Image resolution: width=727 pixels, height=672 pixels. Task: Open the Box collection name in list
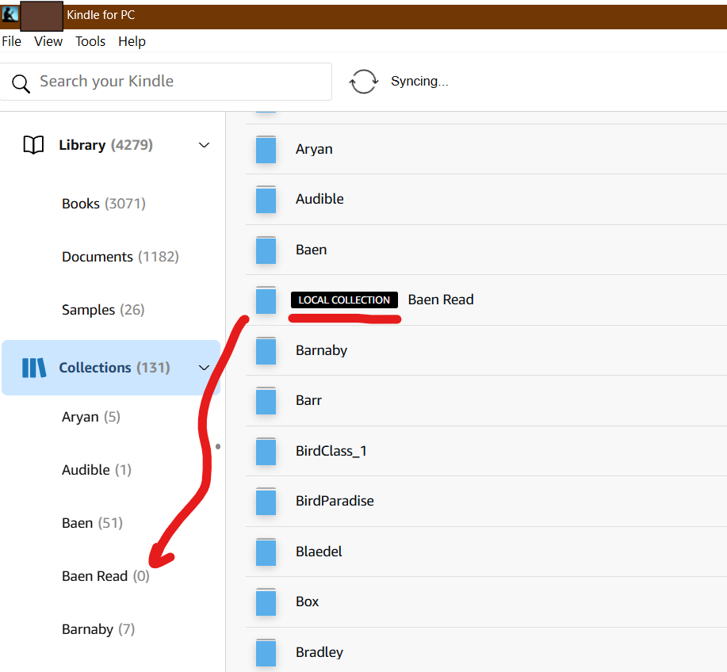(x=308, y=601)
